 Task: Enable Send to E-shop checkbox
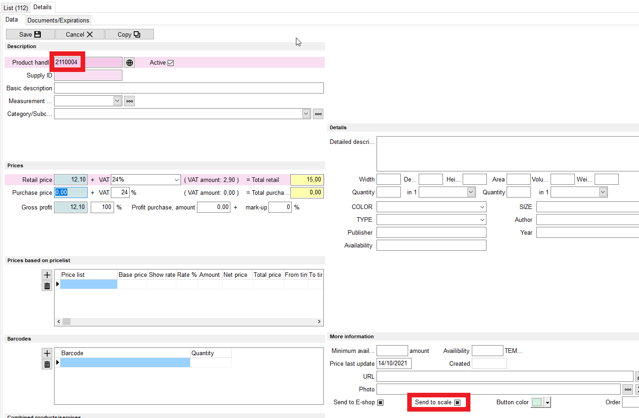pos(380,402)
